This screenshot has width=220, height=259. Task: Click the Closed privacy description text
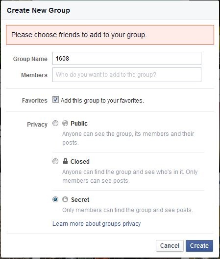[130, 176]
